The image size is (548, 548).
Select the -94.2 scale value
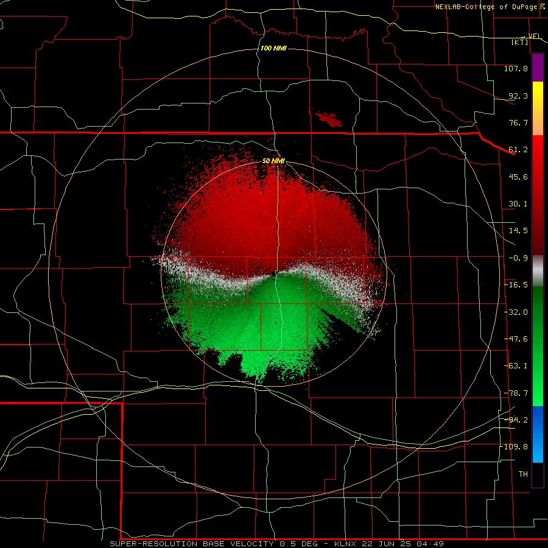516,420
